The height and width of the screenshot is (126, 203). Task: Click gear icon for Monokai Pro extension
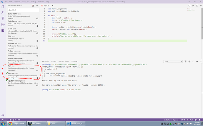37,48
